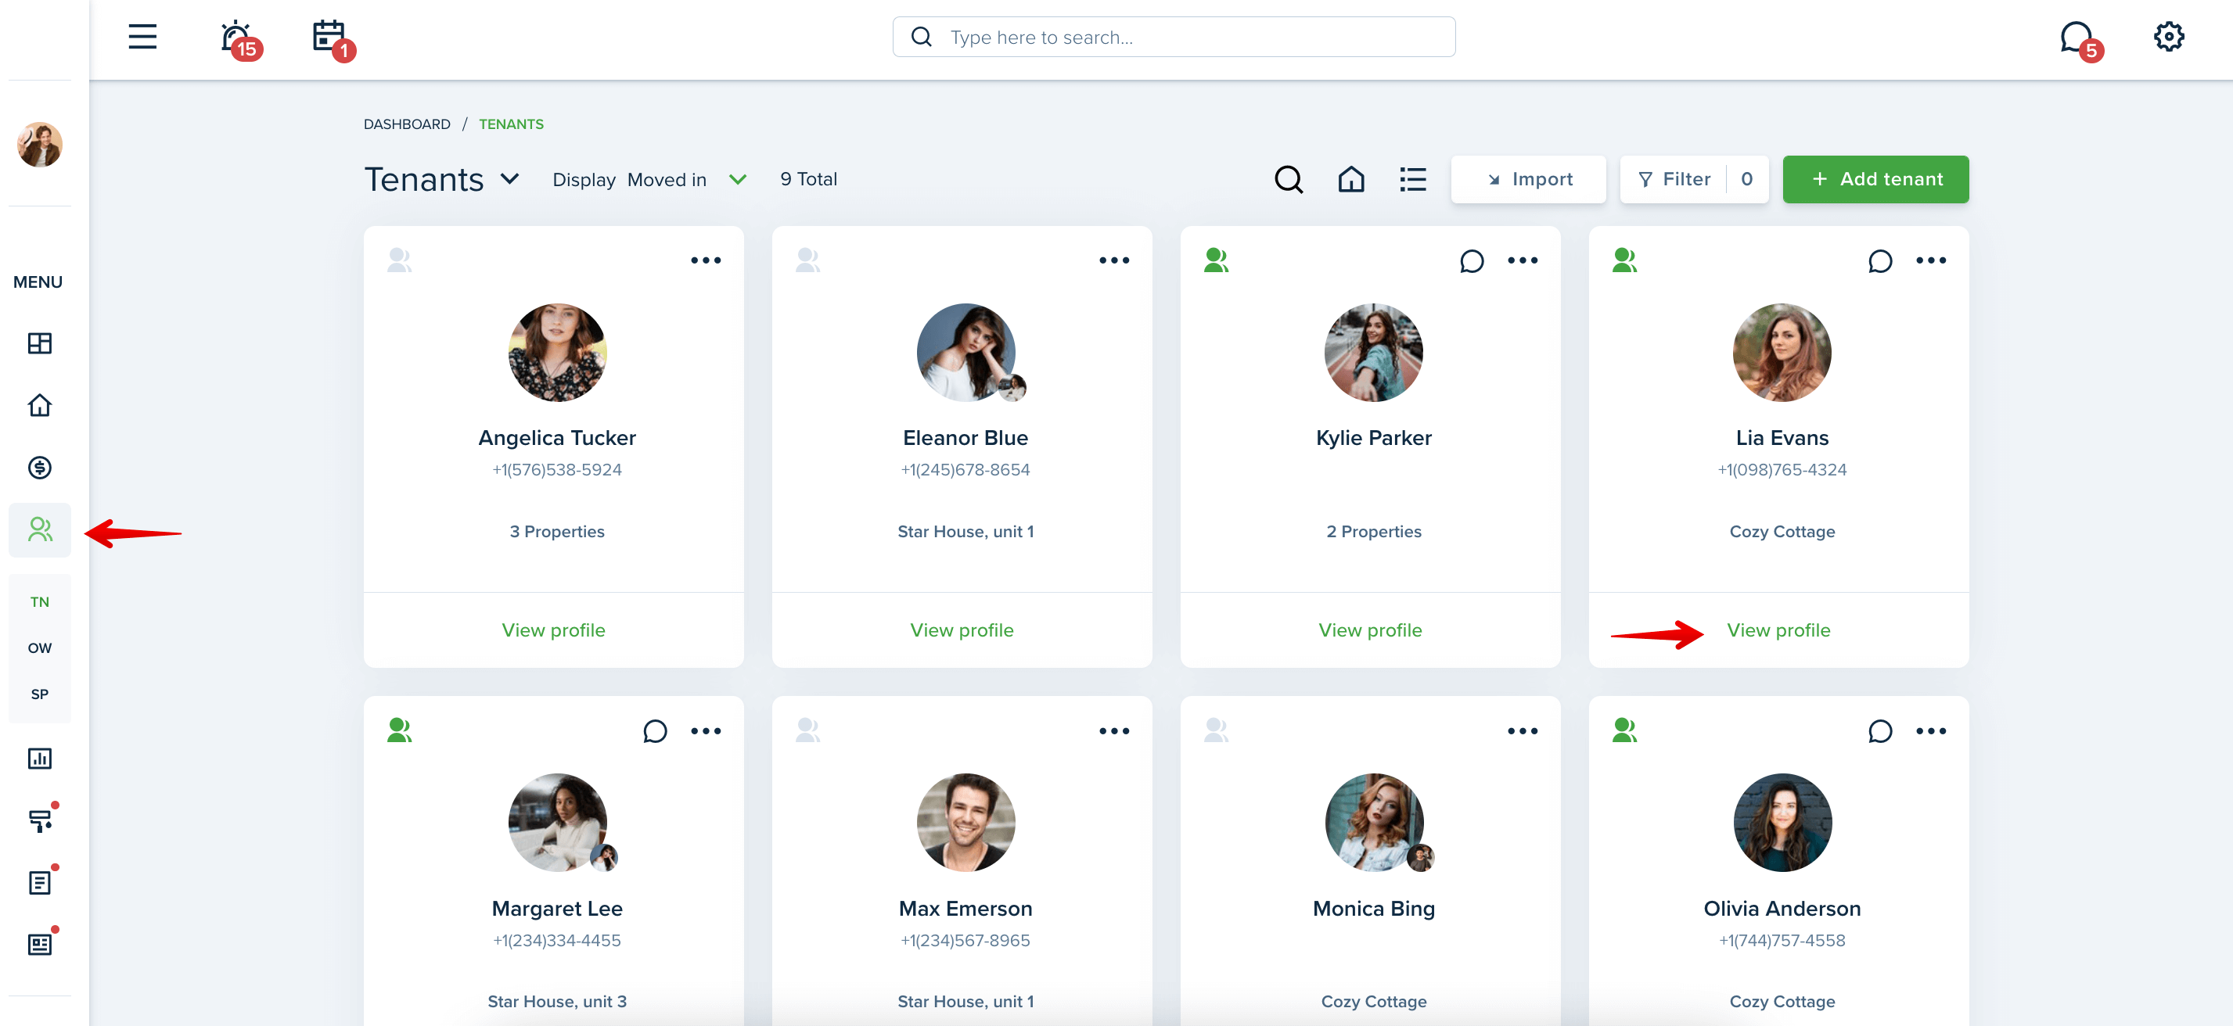Click Monica Bing's profile photo
Image resolution: width=2233 pixels, height=1026 pixels.
pos(1374,823)
